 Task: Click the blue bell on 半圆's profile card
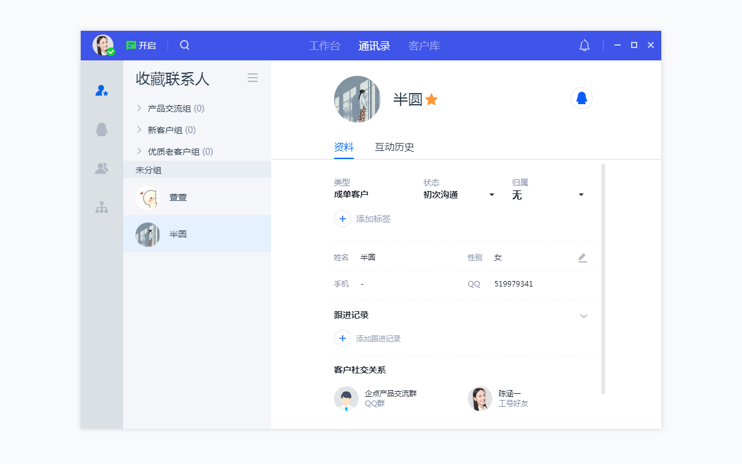pos(581,97)
